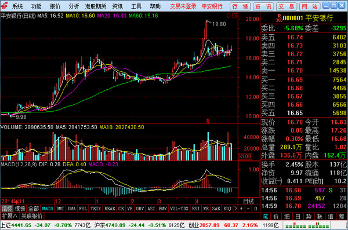Click the split-window icon atop the chart
Screen dimensions: 348x230
tap(234, 16)
